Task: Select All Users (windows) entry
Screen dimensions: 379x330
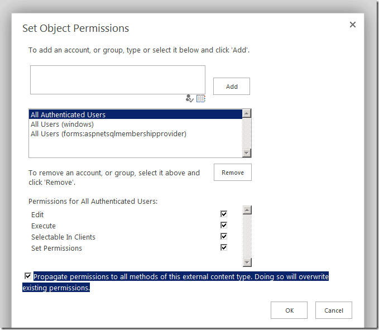Action: point(62,125)
